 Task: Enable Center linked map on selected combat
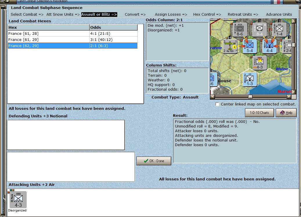coord(217,104)
